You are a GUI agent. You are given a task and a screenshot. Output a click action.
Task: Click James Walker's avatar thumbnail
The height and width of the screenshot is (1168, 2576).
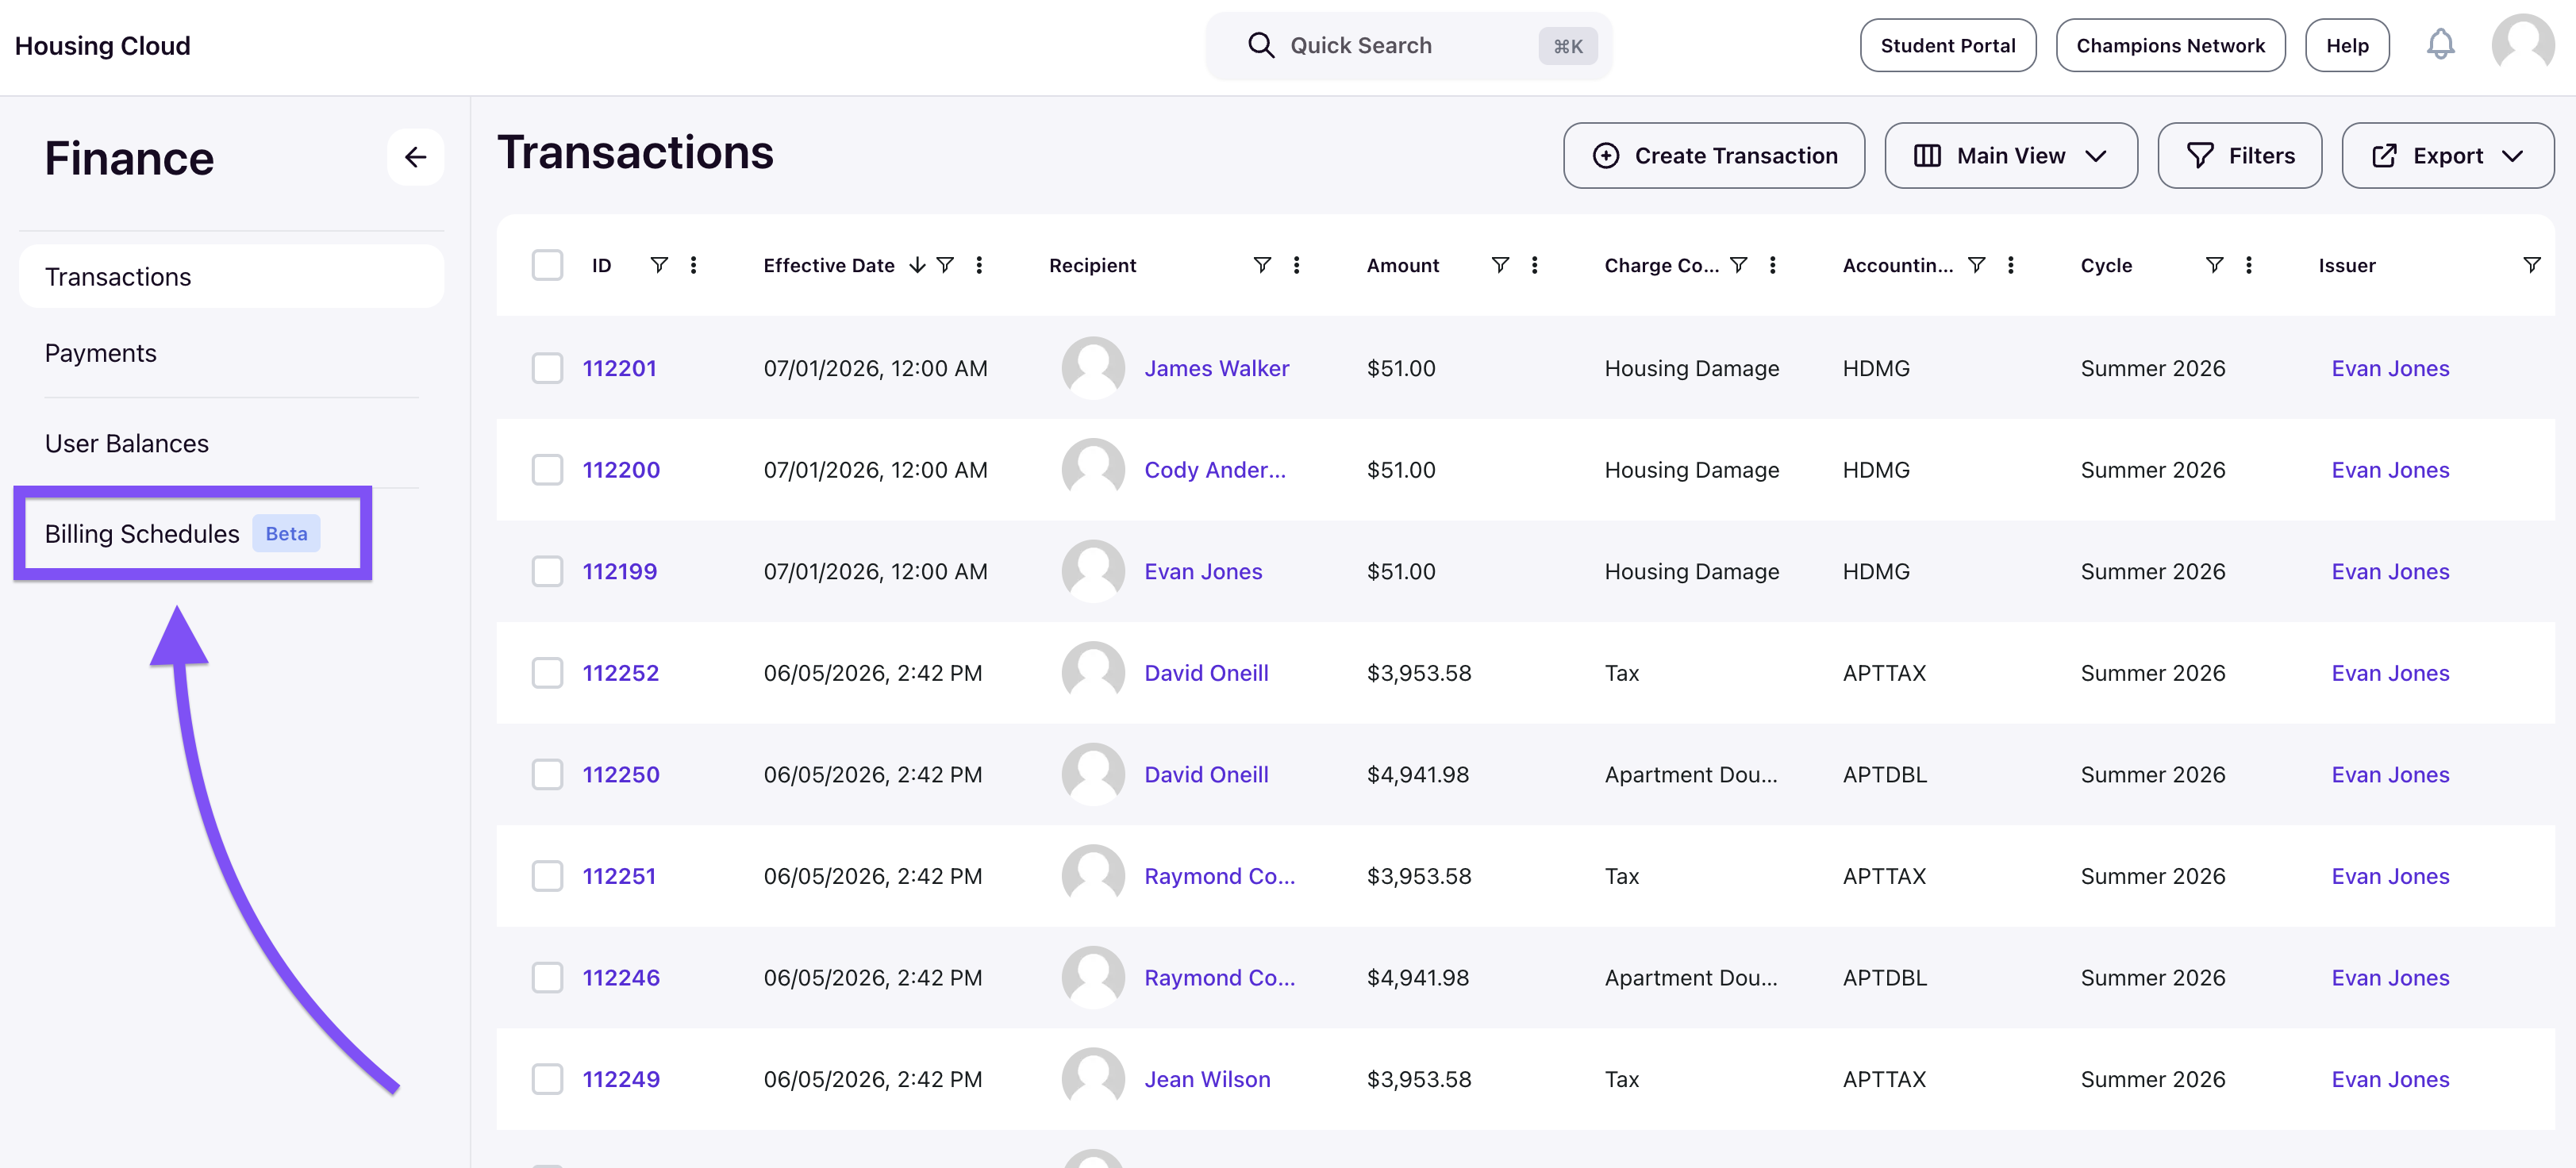pyautogui.click(x=1093, y=368)
